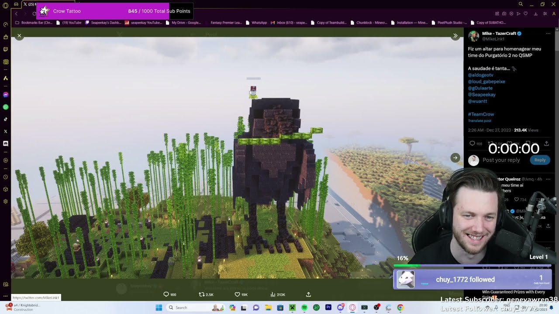Screen dimensions: 559x314
Task: Open Mike - TazerCraft profile name
Action: [x=499, y=33]
